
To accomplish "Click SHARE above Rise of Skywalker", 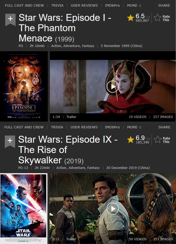I will pyautogui.click(x=164, y=127).
